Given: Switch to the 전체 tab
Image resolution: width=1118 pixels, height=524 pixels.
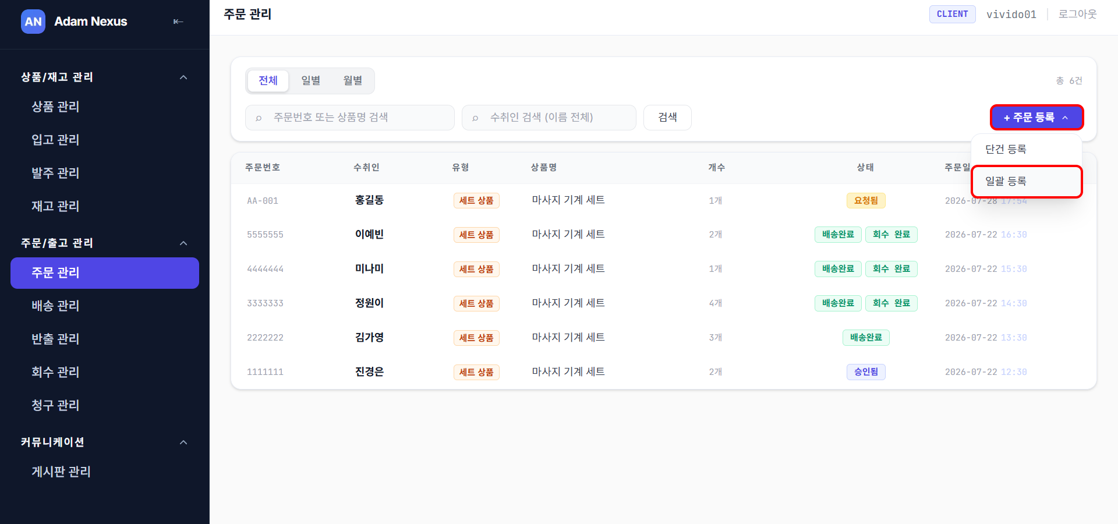Looking at the screenshot, I should click(x=268, y=80).
